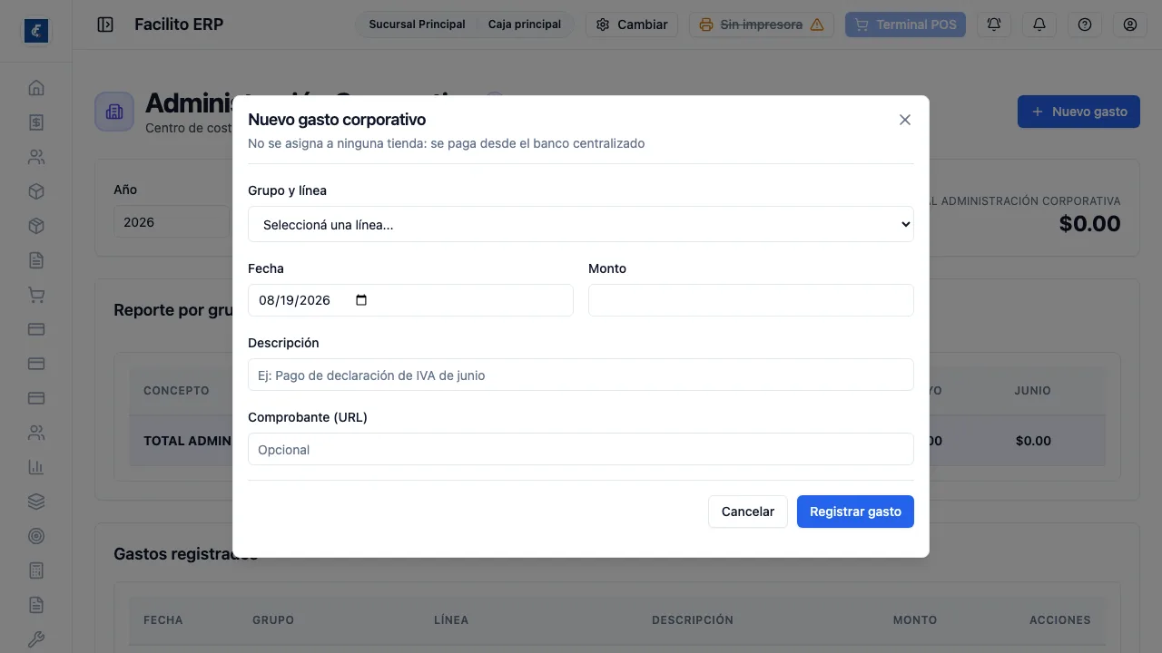Open the calendar picker in the Fecha field

[x=361, y=300]
